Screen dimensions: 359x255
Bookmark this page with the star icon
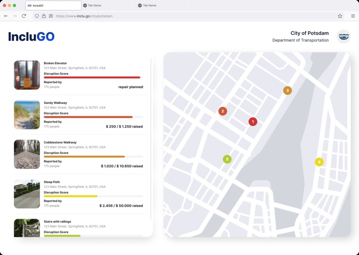[340, 16]
